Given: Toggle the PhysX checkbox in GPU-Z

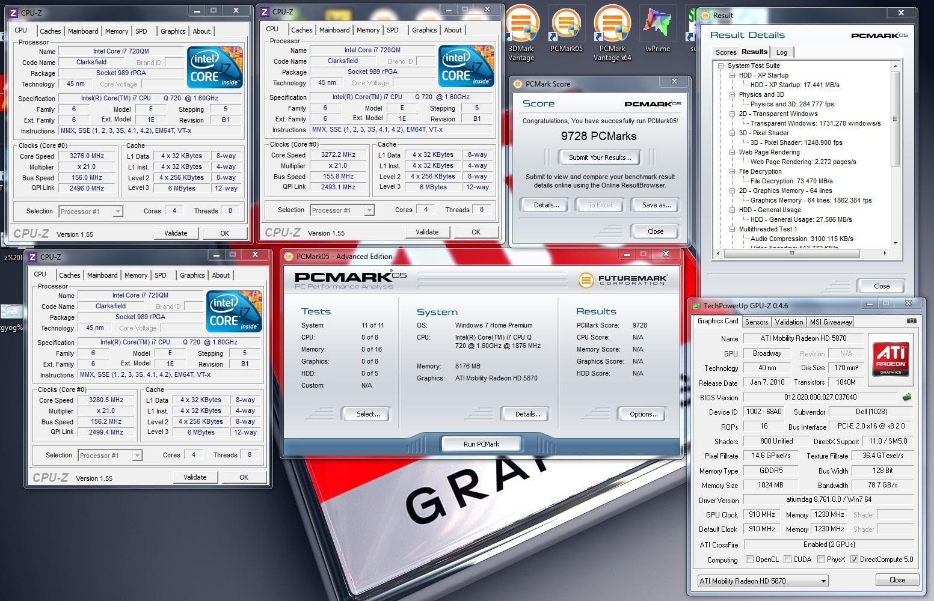Looking at the screenshot, I should point(821,560).
